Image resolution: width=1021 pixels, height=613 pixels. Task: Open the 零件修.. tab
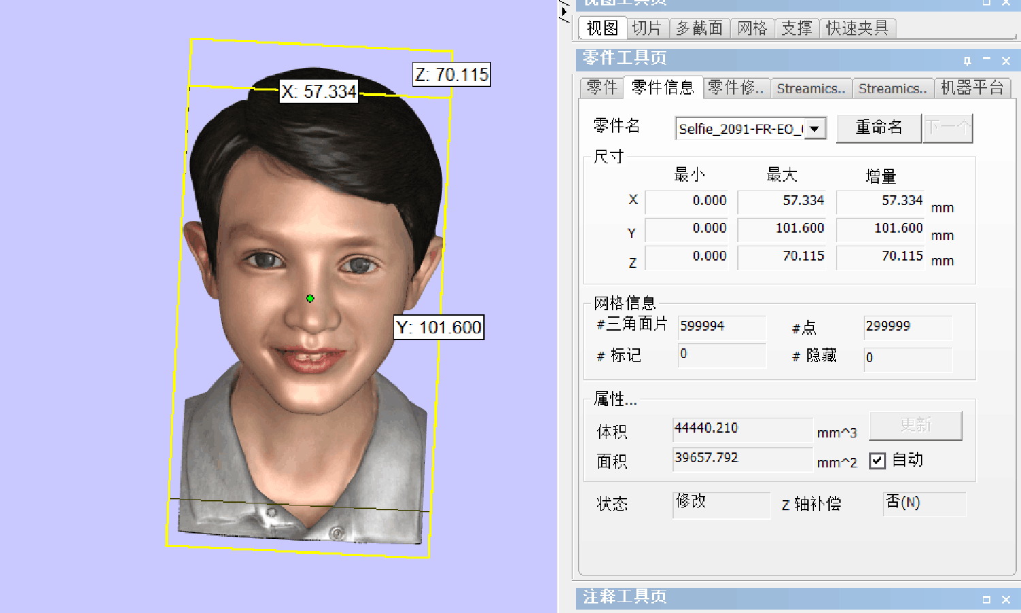[x=736, y=88]
